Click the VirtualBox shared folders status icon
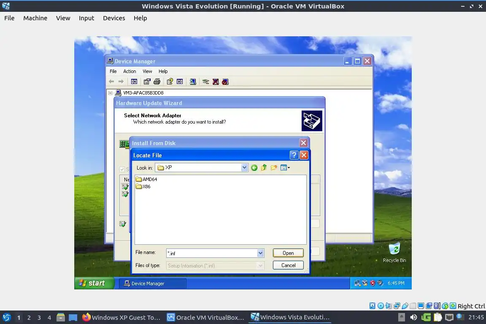The width and height of the screenshot is (486, 324). coord(413,306)
